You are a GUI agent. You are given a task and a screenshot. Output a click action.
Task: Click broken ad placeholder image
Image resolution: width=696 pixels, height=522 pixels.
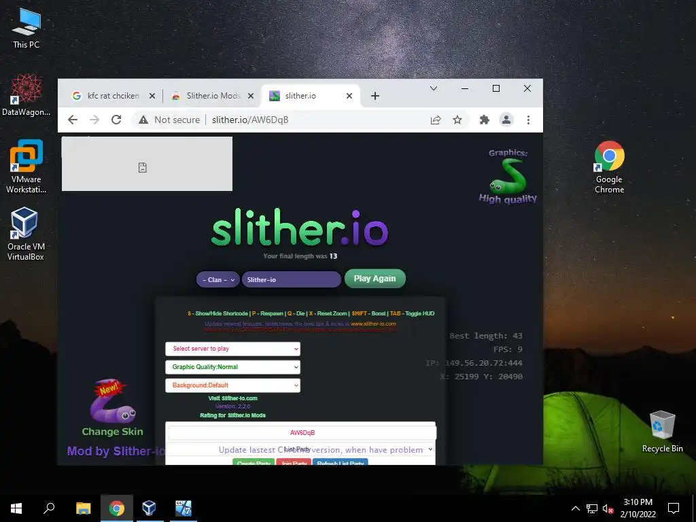click(x=147, y=164)
